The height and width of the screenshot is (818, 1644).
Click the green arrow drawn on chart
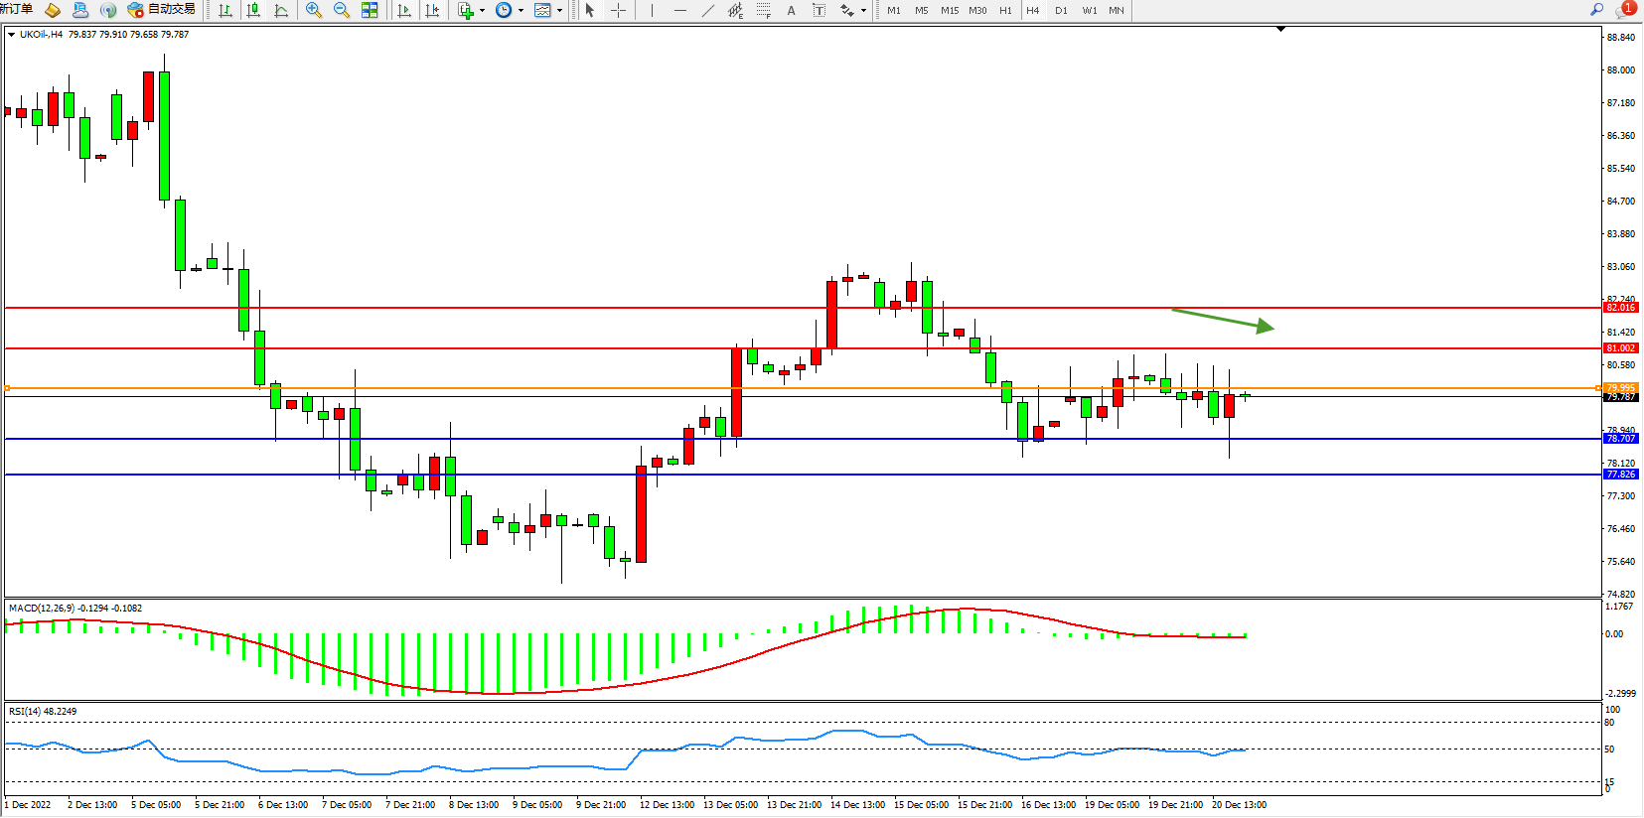[x=1222, y=320]
